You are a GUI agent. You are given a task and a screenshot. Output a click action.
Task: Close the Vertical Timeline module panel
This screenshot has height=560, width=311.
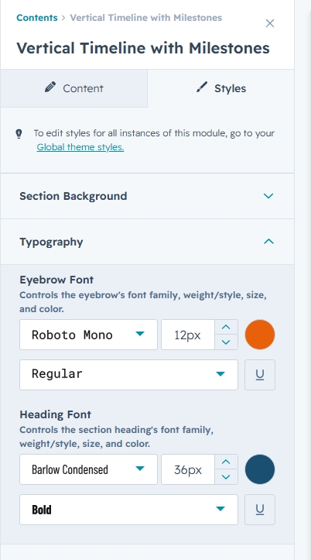[270, 23]
